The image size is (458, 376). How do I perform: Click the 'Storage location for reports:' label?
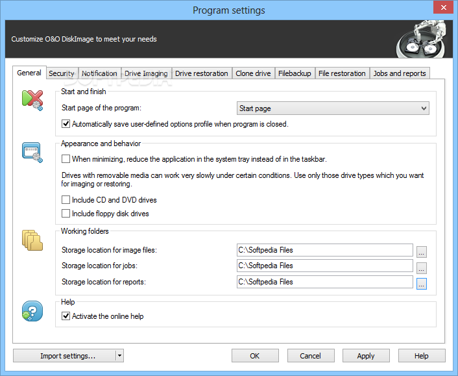pyautogui.click(x=104, y=282)
